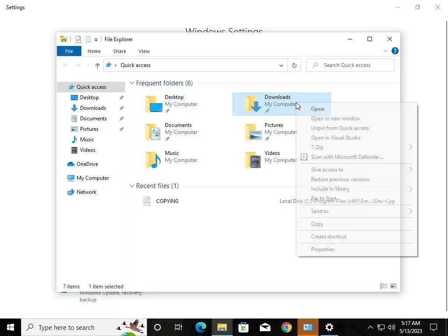Expand the 7-Zip submenu
Image resolution: width=448 pixels, height=336 pixels.
click(357, 147)
